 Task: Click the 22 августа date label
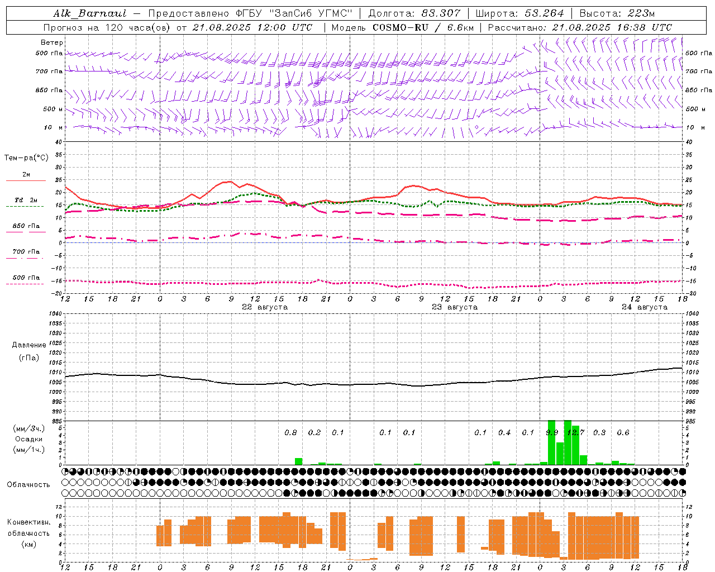[x=265, y=307]
